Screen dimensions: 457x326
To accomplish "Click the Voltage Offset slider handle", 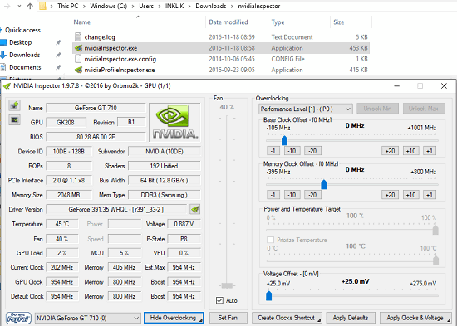I will pos(268,296).
